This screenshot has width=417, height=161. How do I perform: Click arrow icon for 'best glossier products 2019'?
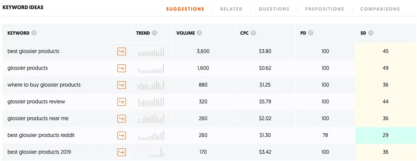[x=122, y=152]
